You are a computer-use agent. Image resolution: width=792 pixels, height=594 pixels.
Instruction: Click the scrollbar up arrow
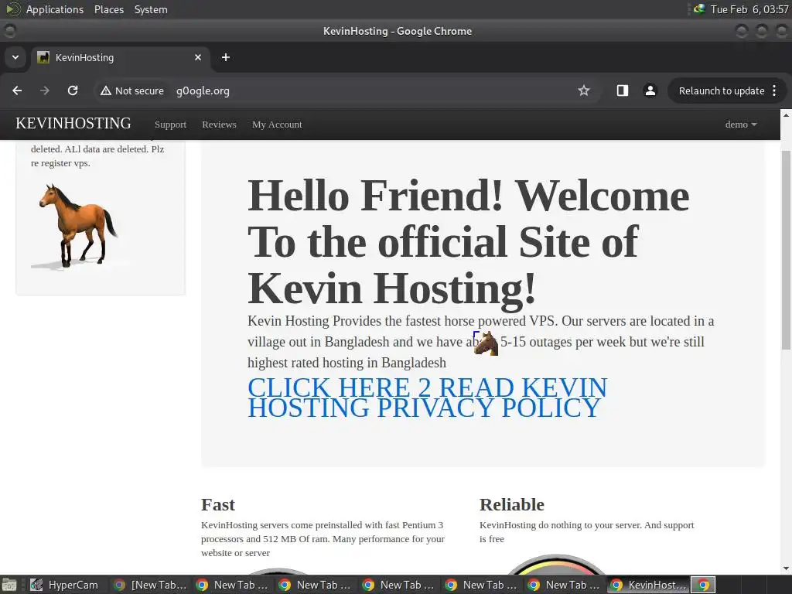tap(786, 115)
